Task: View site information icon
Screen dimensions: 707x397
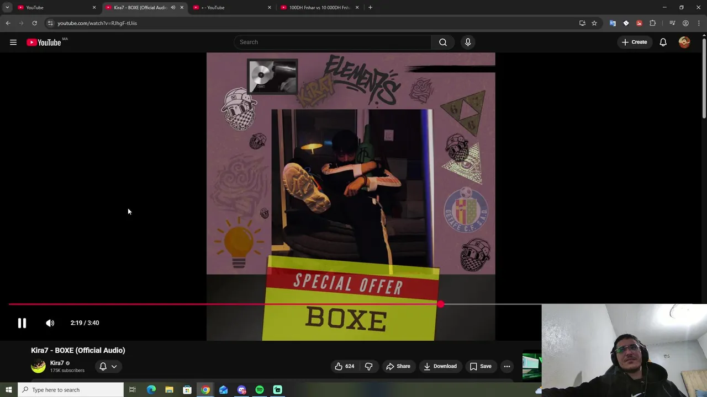Action: click(50, 23)
